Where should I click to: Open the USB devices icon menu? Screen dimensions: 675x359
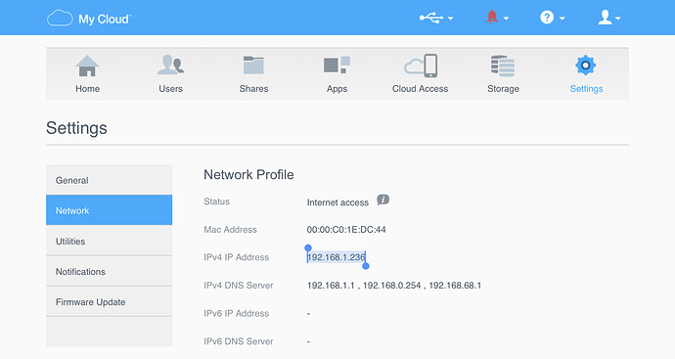click(430, 18)
